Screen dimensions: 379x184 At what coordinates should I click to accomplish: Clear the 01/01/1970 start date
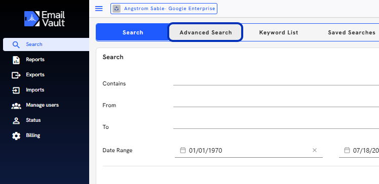[315, 150]
